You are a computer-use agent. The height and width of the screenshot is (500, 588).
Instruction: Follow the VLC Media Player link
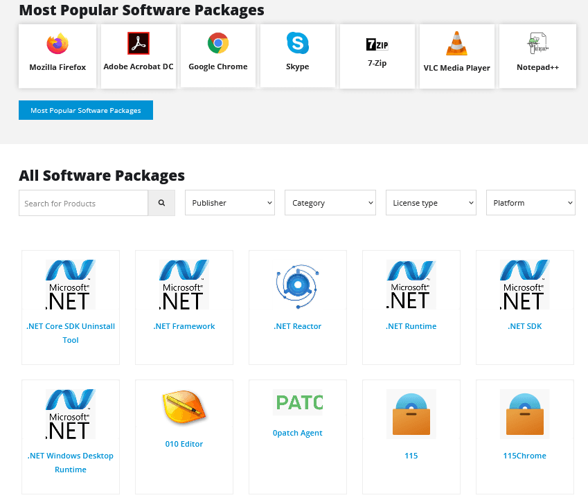click(x=456, y=68)
